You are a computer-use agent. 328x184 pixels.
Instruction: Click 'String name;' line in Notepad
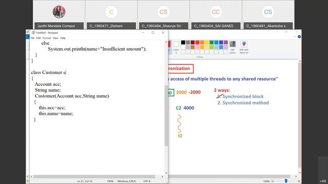pos(48,90)
